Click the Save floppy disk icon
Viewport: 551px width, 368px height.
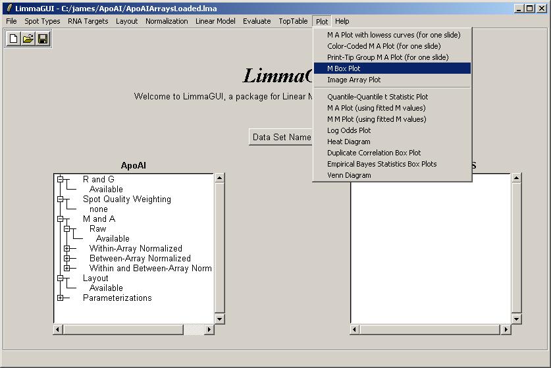43,39
